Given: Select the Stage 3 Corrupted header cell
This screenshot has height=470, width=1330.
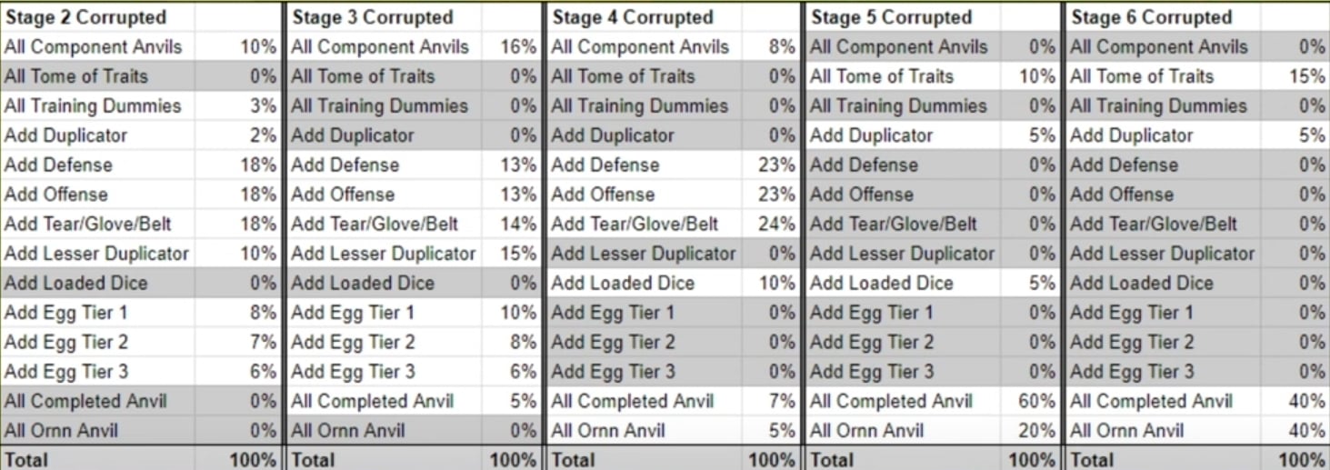Looking at the screenshot, I should (x=372, y=17).
